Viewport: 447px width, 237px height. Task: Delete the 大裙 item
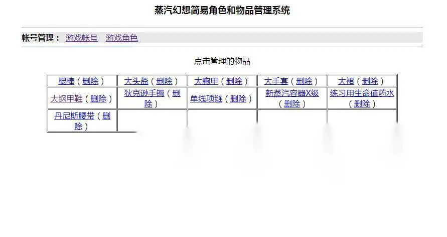[x=370, y=81]
